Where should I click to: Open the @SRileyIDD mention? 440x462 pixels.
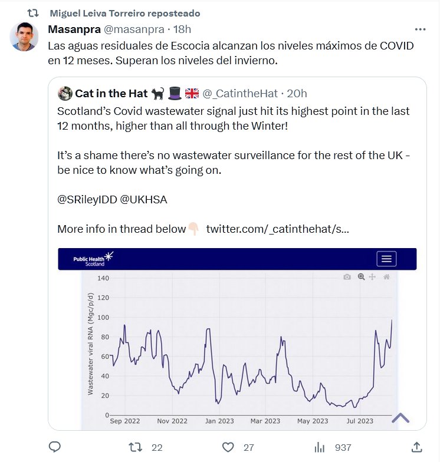click(86, 199)
